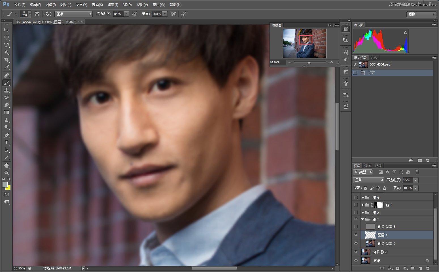439x272 pixels.
Task: Open the brush blend mode dropdown
Action: click(x=73, y=14)
